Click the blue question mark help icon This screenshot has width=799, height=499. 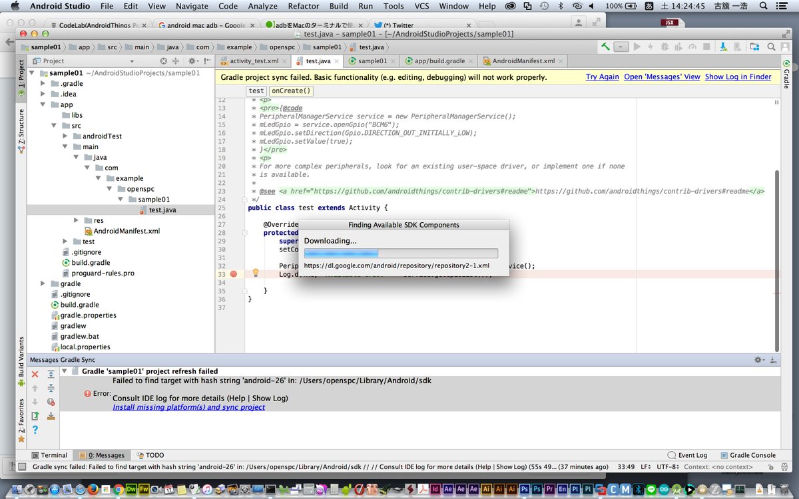pos(35,430)
